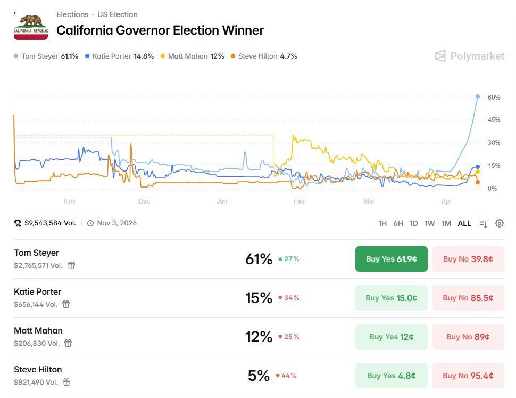Click the gift icon beside Tom Steyer volume
This screenshot has height=398, width=516.
click(71, 265)
